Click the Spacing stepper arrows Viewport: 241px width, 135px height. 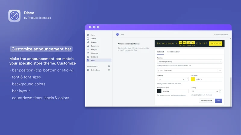[221, 91]
